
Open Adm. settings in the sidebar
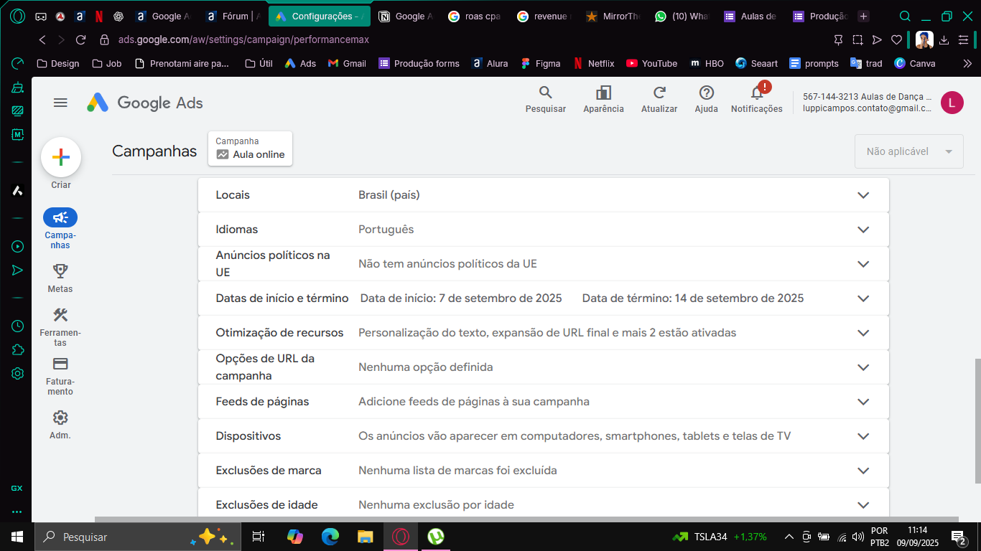coord(60,424)
